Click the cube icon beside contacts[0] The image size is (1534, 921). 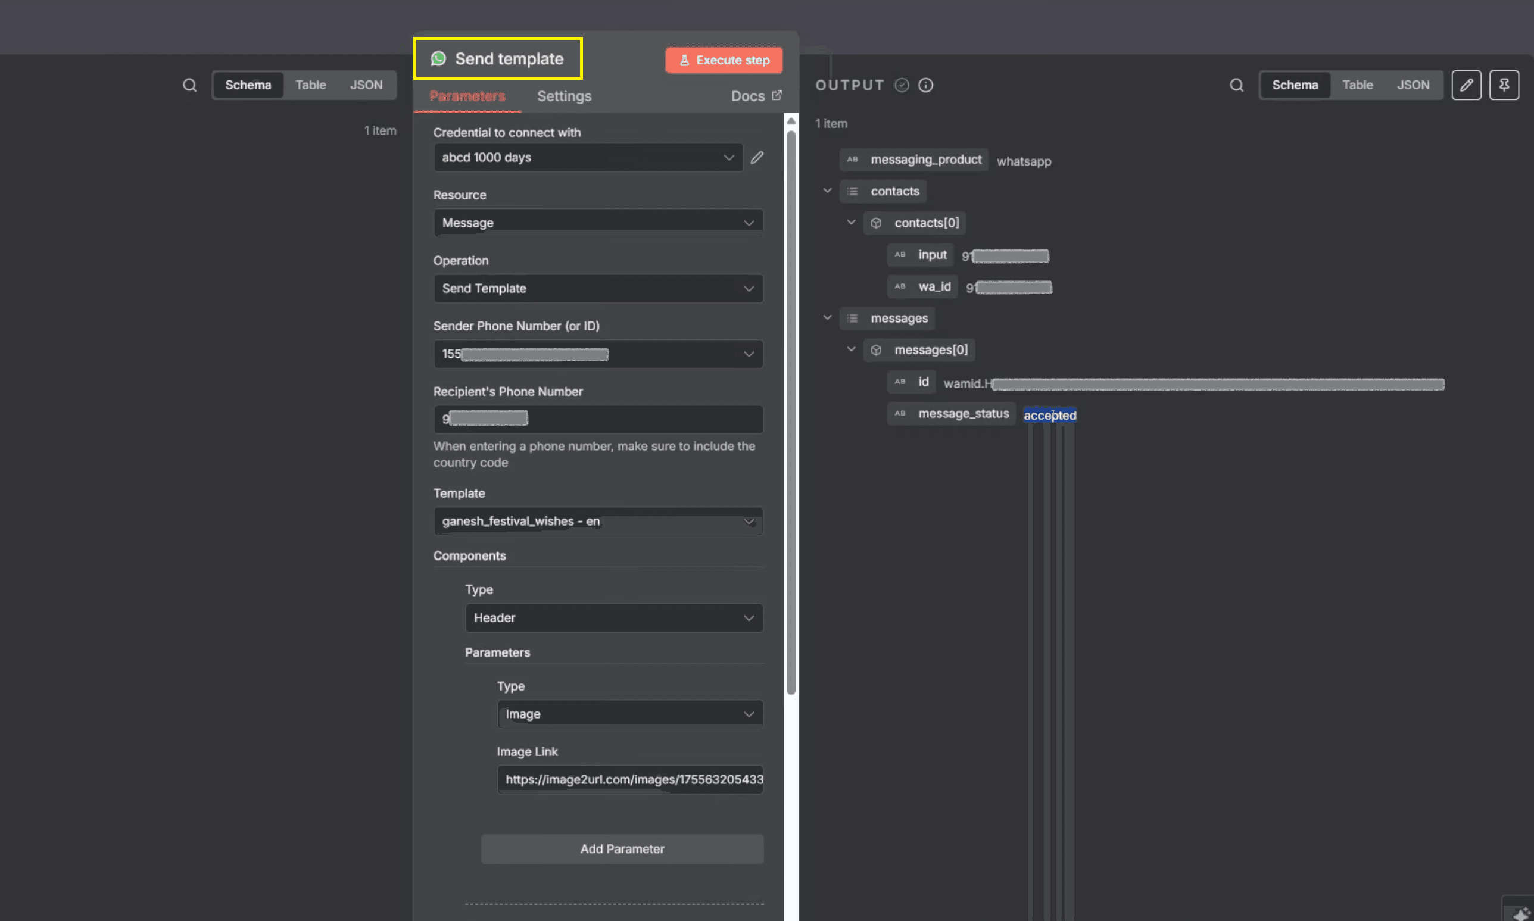876,223
